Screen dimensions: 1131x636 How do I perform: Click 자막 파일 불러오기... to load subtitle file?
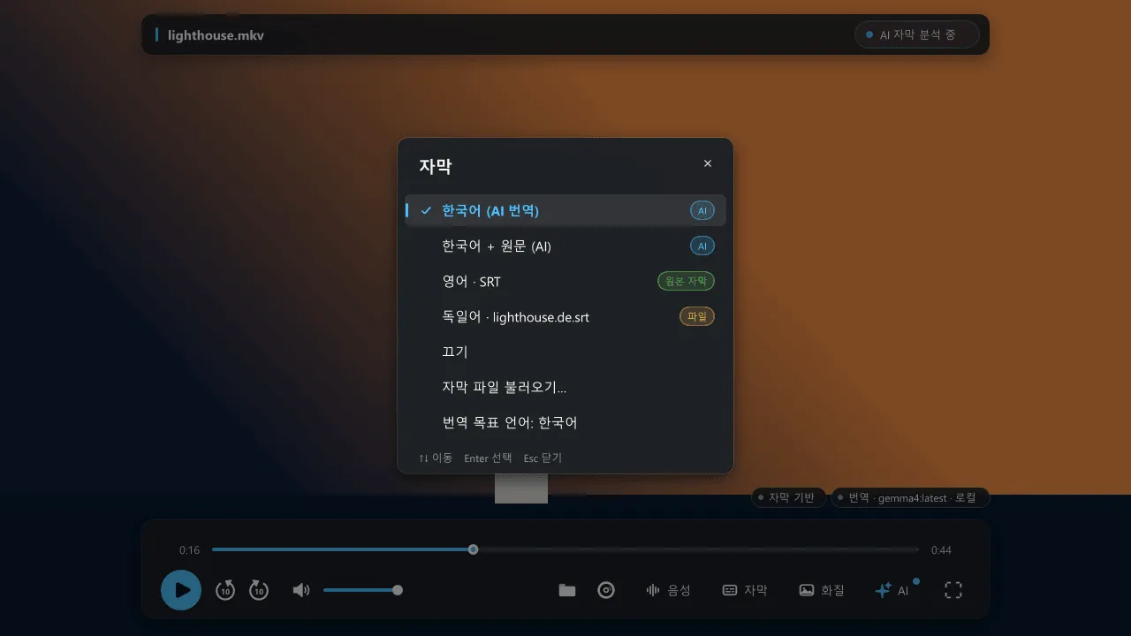click(565, 387)
